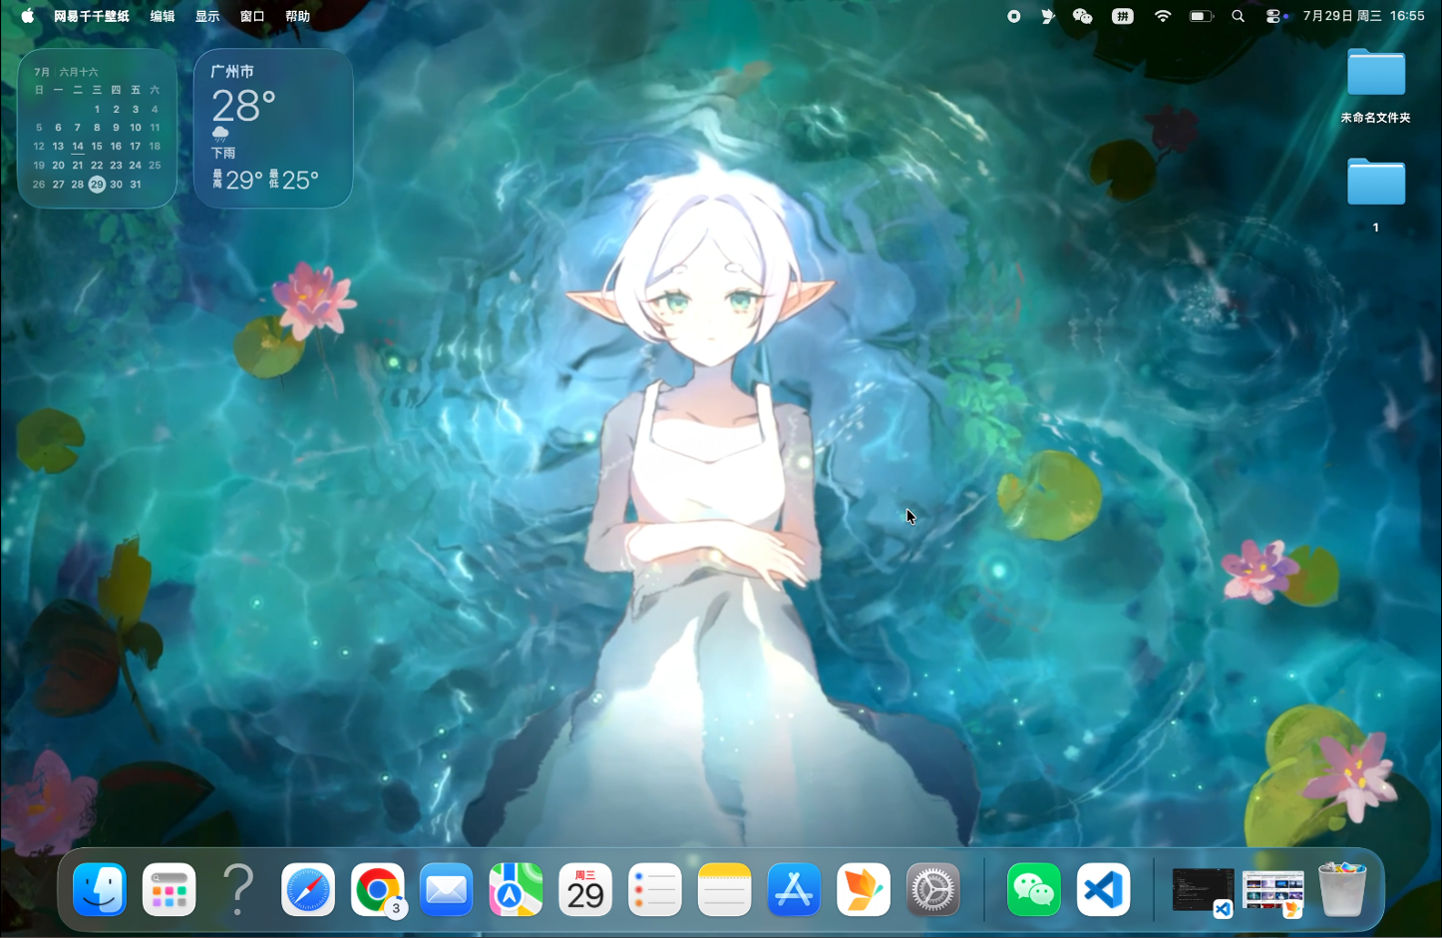The height and width of the screenshot is (938, 1442).
Task: Click highlighted day 29 in the calendar widget
Action: pyautogui.click(x=97, y=184)
